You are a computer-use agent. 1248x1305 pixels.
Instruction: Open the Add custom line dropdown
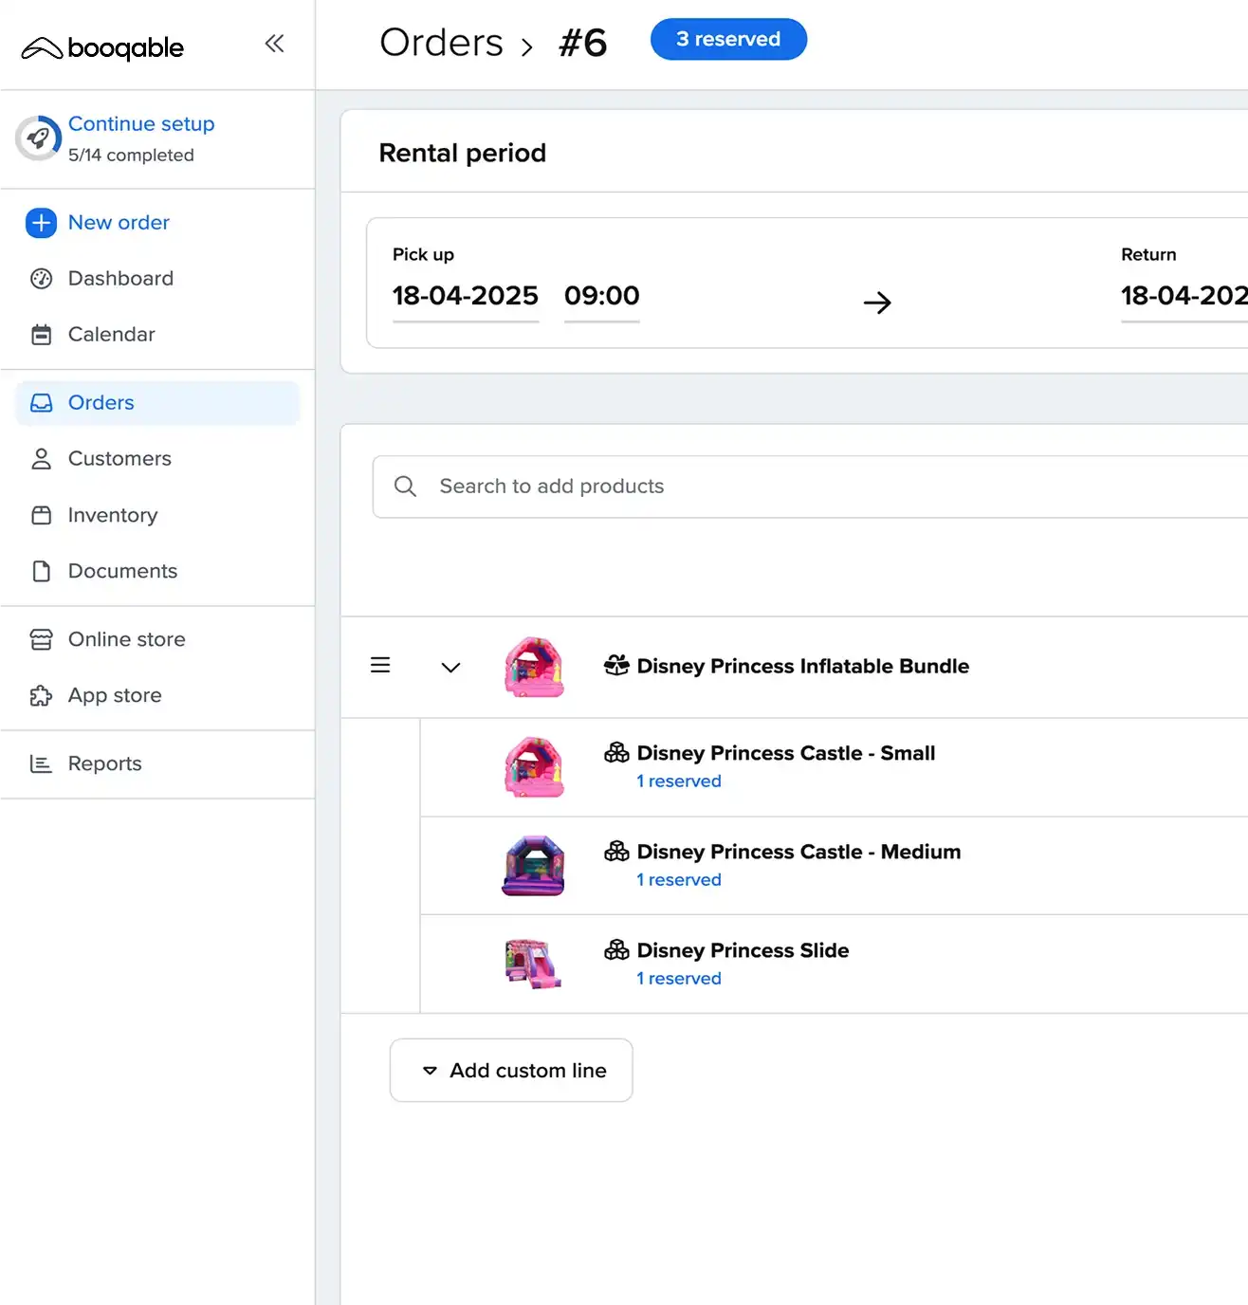(511, 1071)
